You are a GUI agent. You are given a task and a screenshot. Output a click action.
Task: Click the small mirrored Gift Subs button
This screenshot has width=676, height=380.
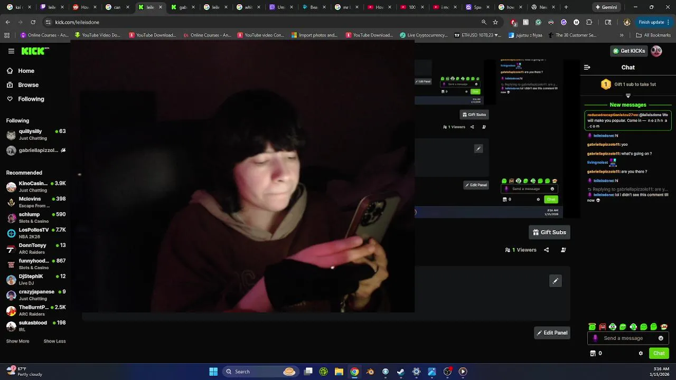[x=474, y=115]
